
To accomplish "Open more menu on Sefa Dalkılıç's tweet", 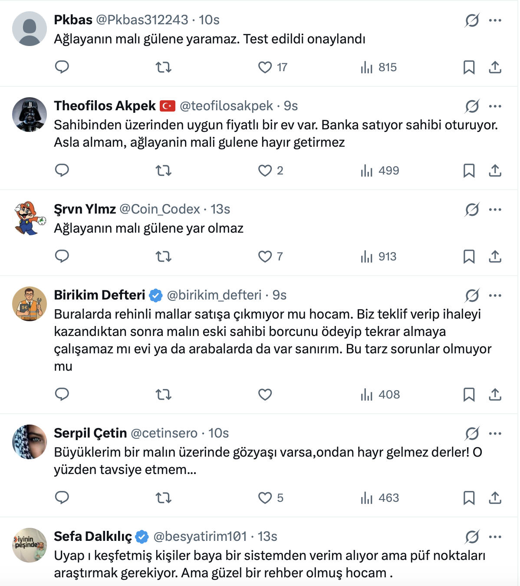I will tap(495, 537).
